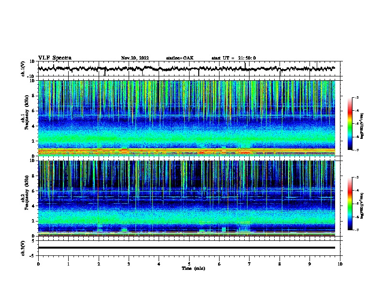383x296 pixels.
Task: Click time-axis tick label "5" at the bottom
Action: click(189, 264)
